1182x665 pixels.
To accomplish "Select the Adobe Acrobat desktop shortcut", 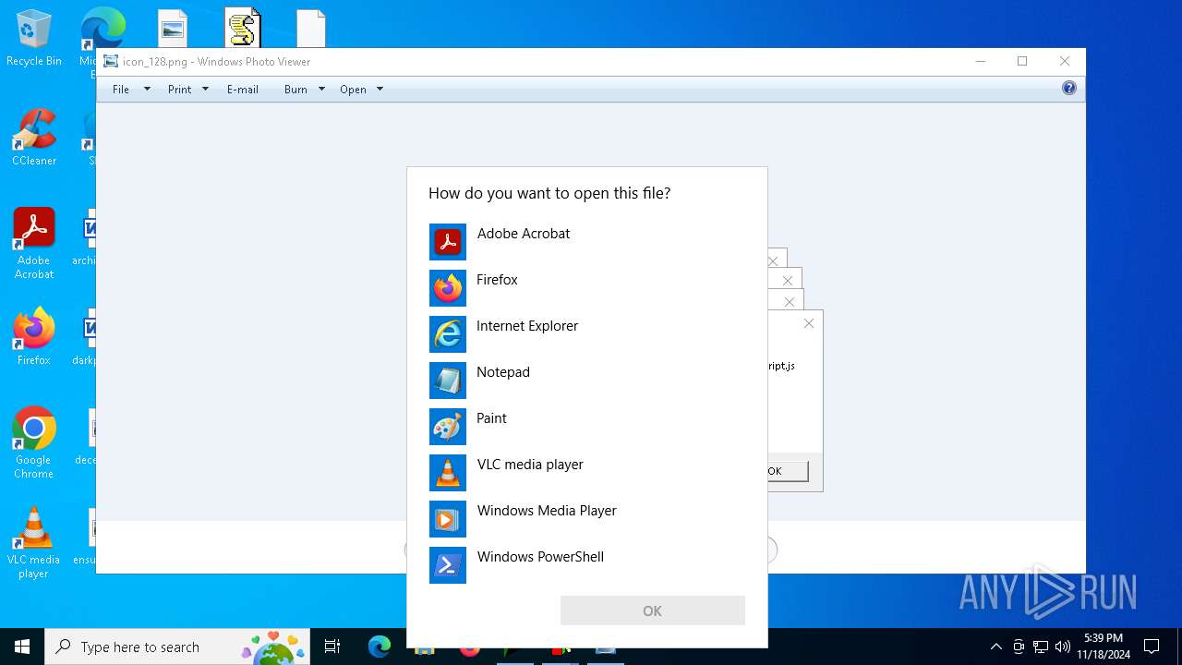I will pyautogui.click(x=34, y=244).
